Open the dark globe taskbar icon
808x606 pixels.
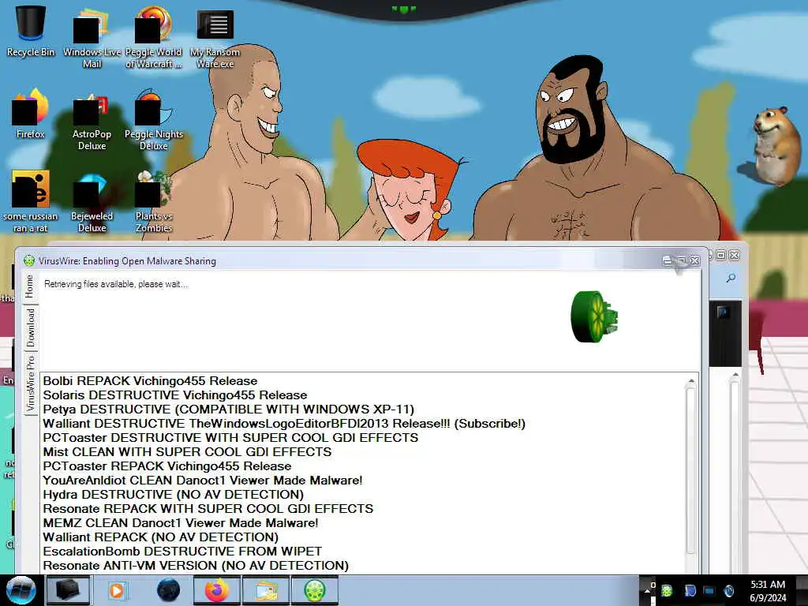pyautogui.click(x=168, y=590)
